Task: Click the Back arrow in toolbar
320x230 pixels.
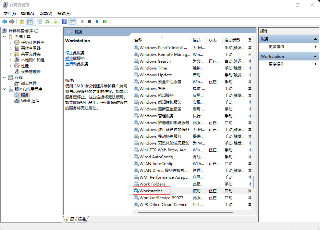Action: 5,21
